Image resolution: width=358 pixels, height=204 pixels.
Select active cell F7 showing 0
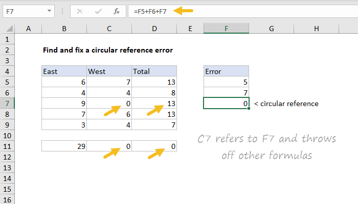[226, 104]
